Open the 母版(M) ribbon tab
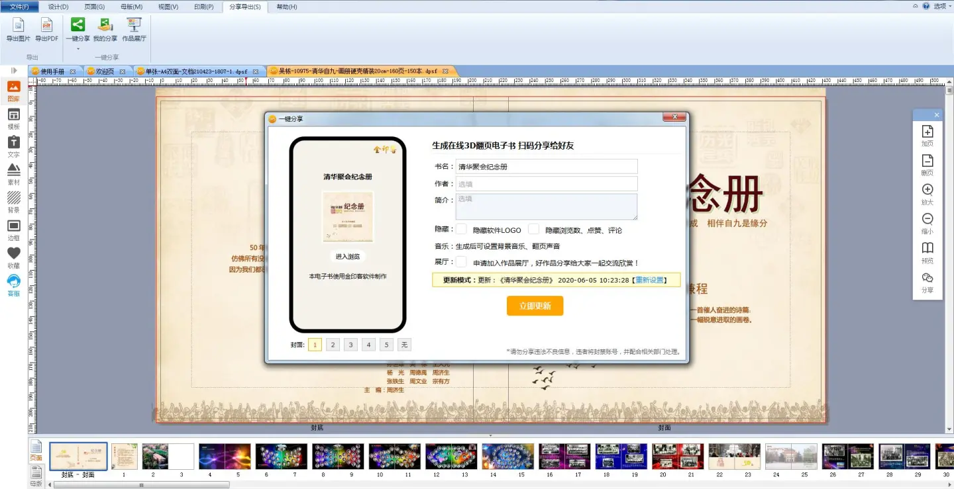 [131, 7]
